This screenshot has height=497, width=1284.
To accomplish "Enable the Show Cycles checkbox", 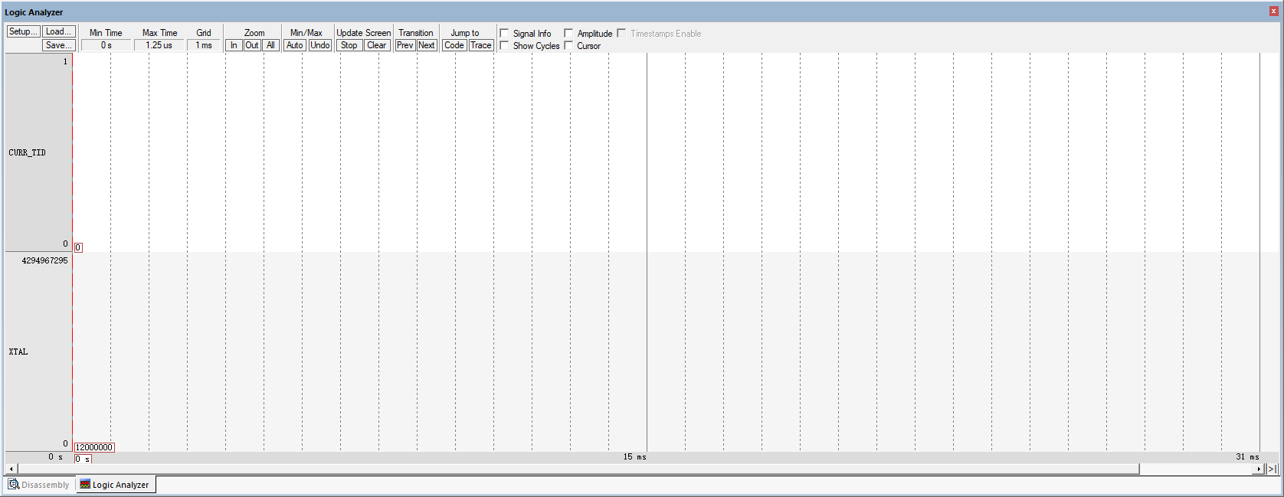I will coord(504,45).
